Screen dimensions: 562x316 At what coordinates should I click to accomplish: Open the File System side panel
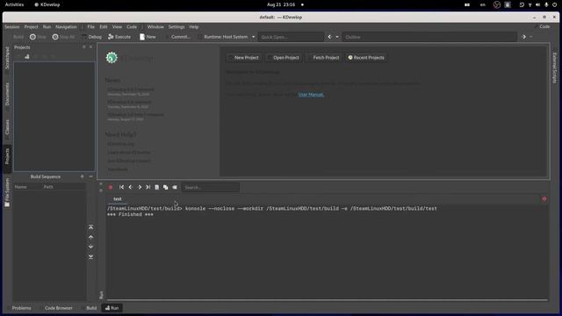(x=7, y=192)
